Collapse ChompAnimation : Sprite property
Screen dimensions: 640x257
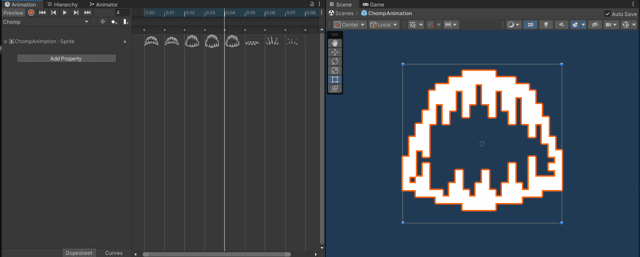[x=5, y=42]
